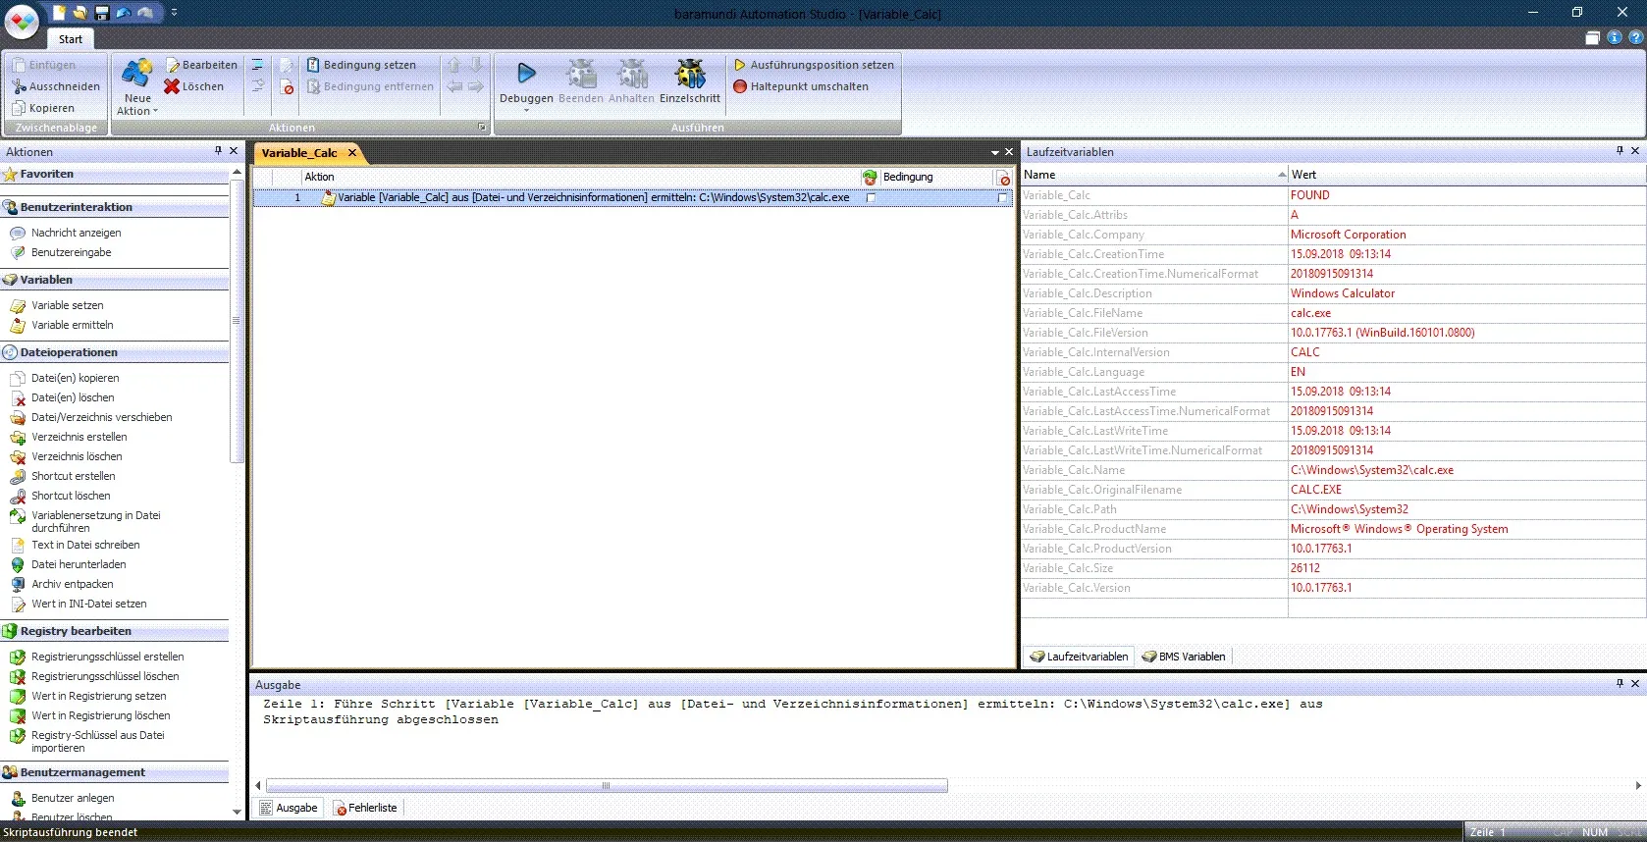1647x842 pixels.
Task: Click the Save floppy disk icon
Action: click(x=102, y=13)
